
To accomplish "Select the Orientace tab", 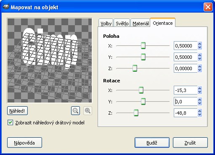I will click(x=163, y=23).
